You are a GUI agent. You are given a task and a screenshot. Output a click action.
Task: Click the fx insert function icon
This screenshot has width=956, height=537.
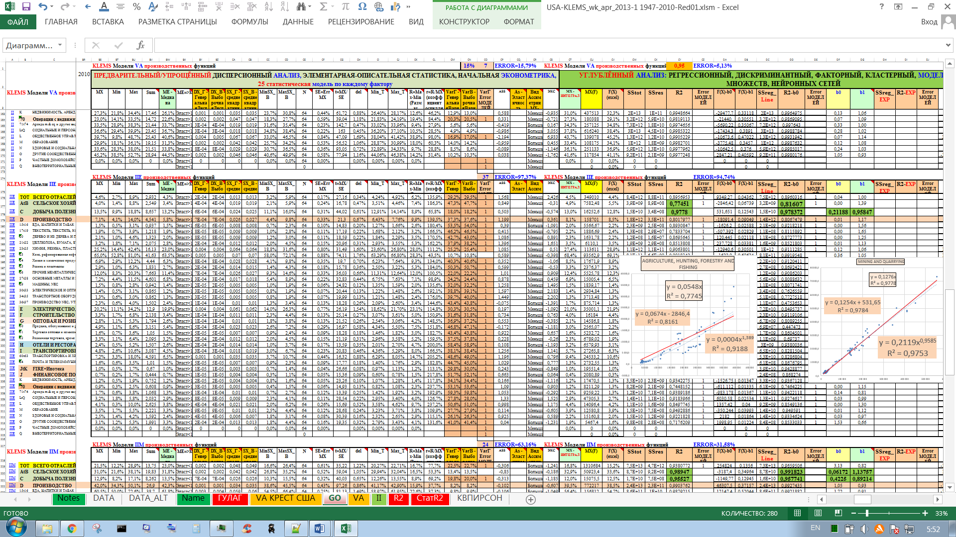coord(140,45)
